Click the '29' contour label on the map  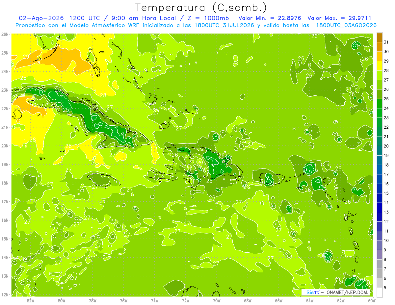26,57
